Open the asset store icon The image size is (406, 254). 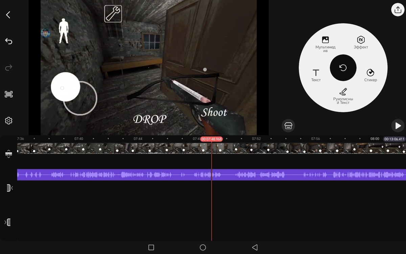click(288, 126)
